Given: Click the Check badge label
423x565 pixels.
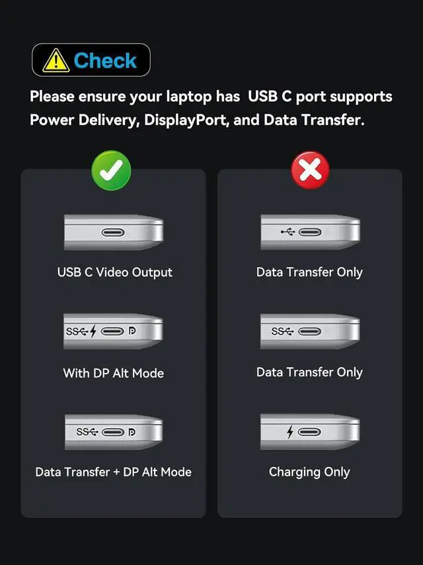Looking at the screenshot, I should (91, 60).
